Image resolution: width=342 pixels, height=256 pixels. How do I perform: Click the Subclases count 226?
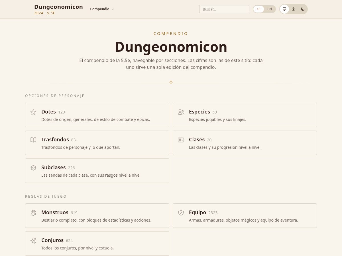tap(72, 168)
